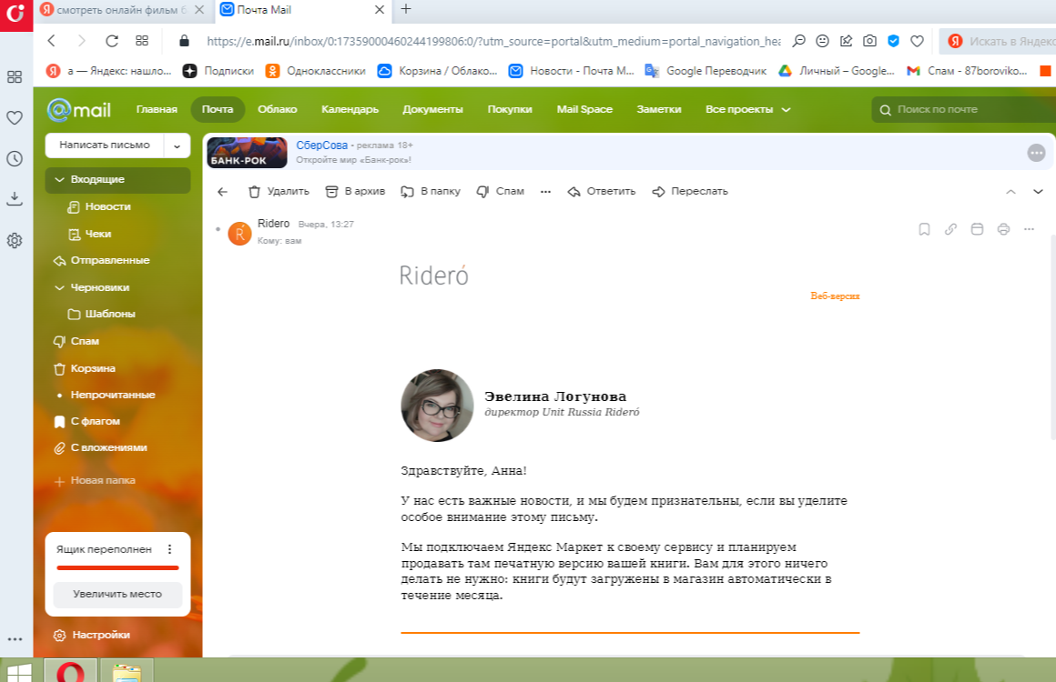Image resolution: width=1056 pixels, height=682 pixels.
Task: Click the storage full red progress bar
Action: [117, 567]
